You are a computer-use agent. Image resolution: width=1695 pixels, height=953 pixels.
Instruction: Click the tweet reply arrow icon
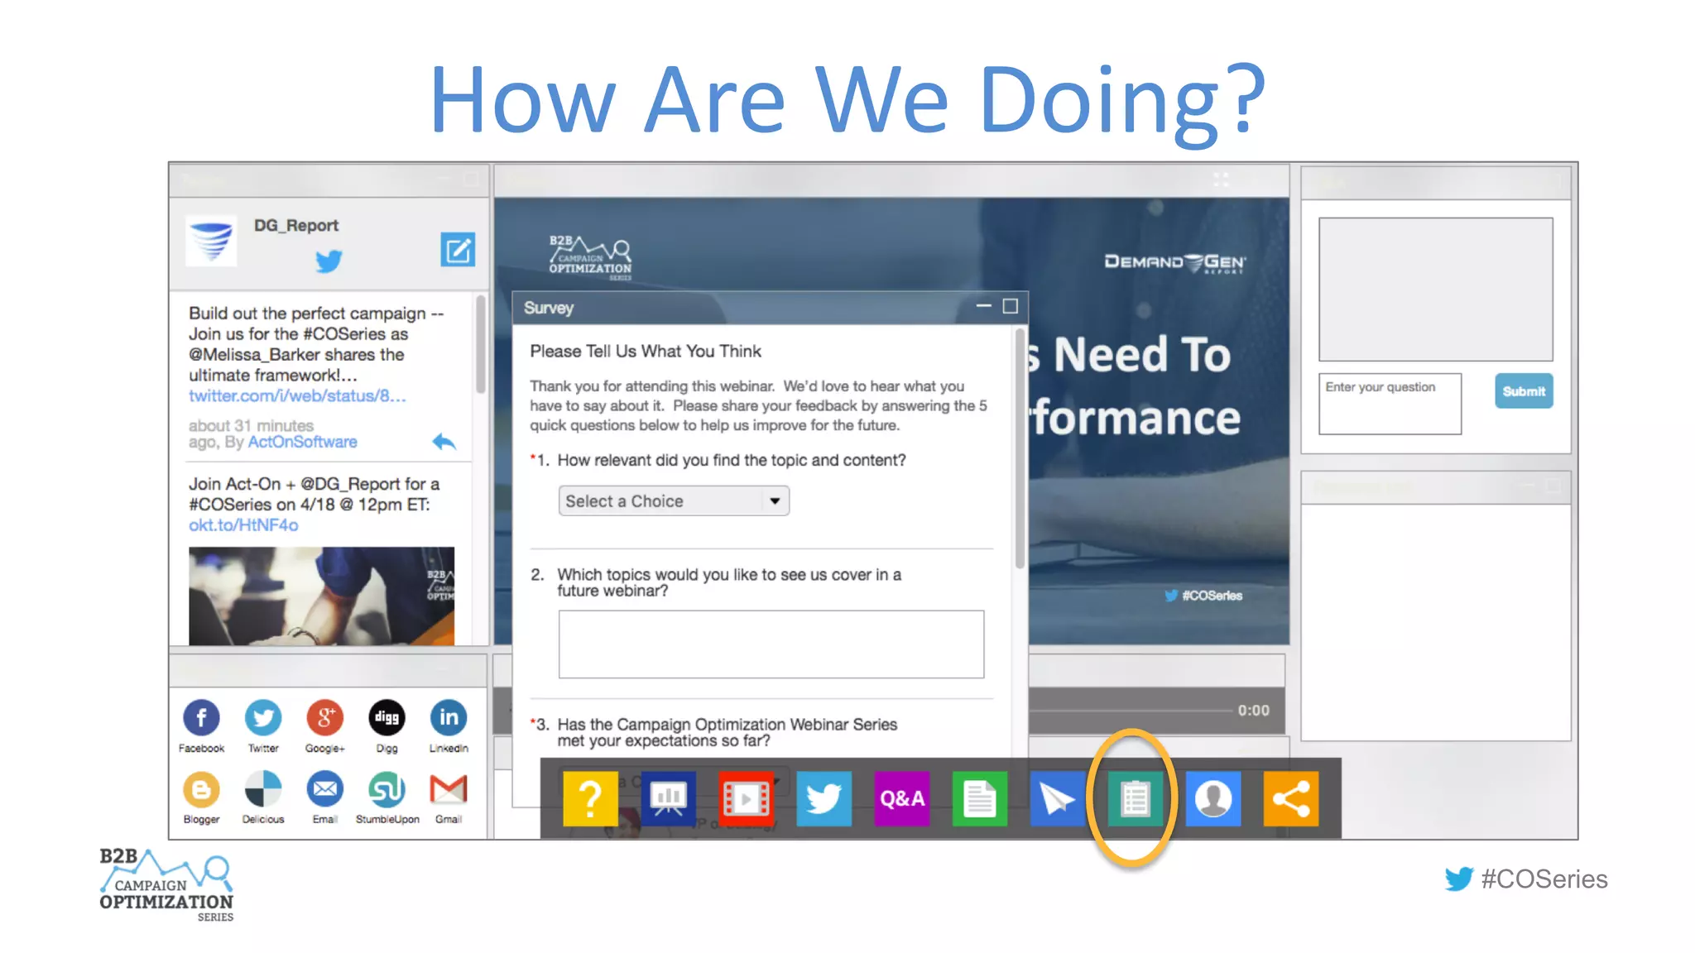(x=444, y=442)
